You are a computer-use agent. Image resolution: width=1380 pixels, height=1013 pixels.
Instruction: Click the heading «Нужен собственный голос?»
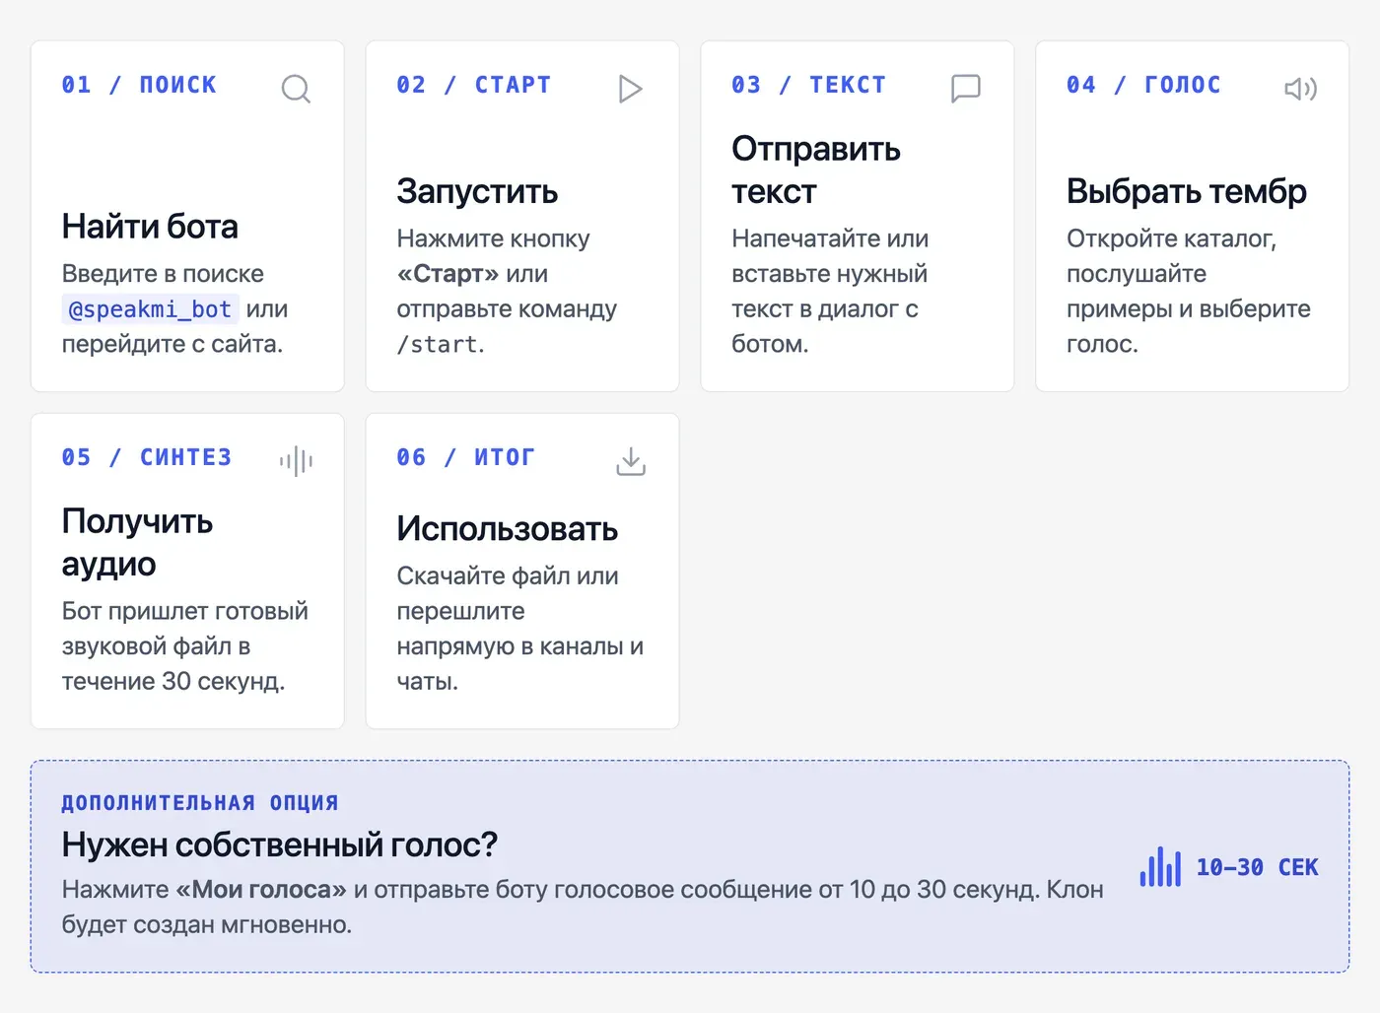[280, 844]
